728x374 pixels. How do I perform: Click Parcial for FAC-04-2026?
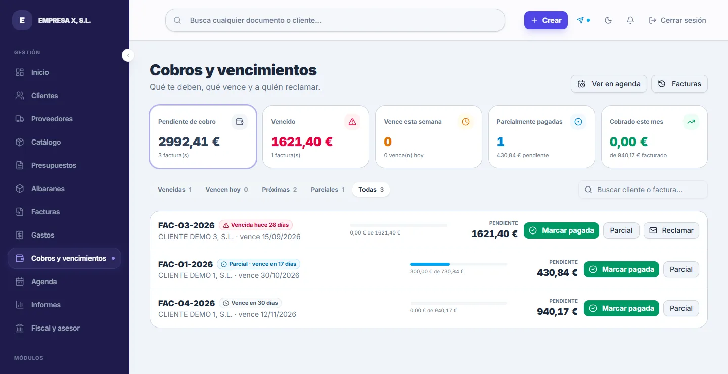tap(681, 308)
